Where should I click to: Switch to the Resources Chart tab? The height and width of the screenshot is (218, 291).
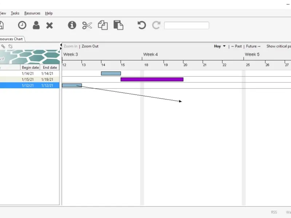click(12, 39)
